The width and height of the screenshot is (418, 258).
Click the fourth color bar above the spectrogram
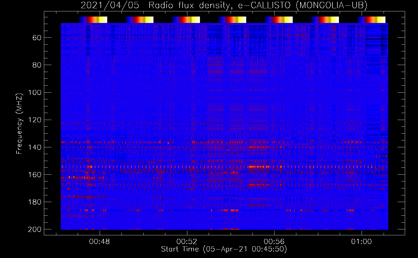tap(232, 20)
